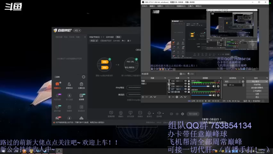273x154 pixels.
Task: Click the speaker icon in Douyu bottom bar
Action: [x=159, y=113]
